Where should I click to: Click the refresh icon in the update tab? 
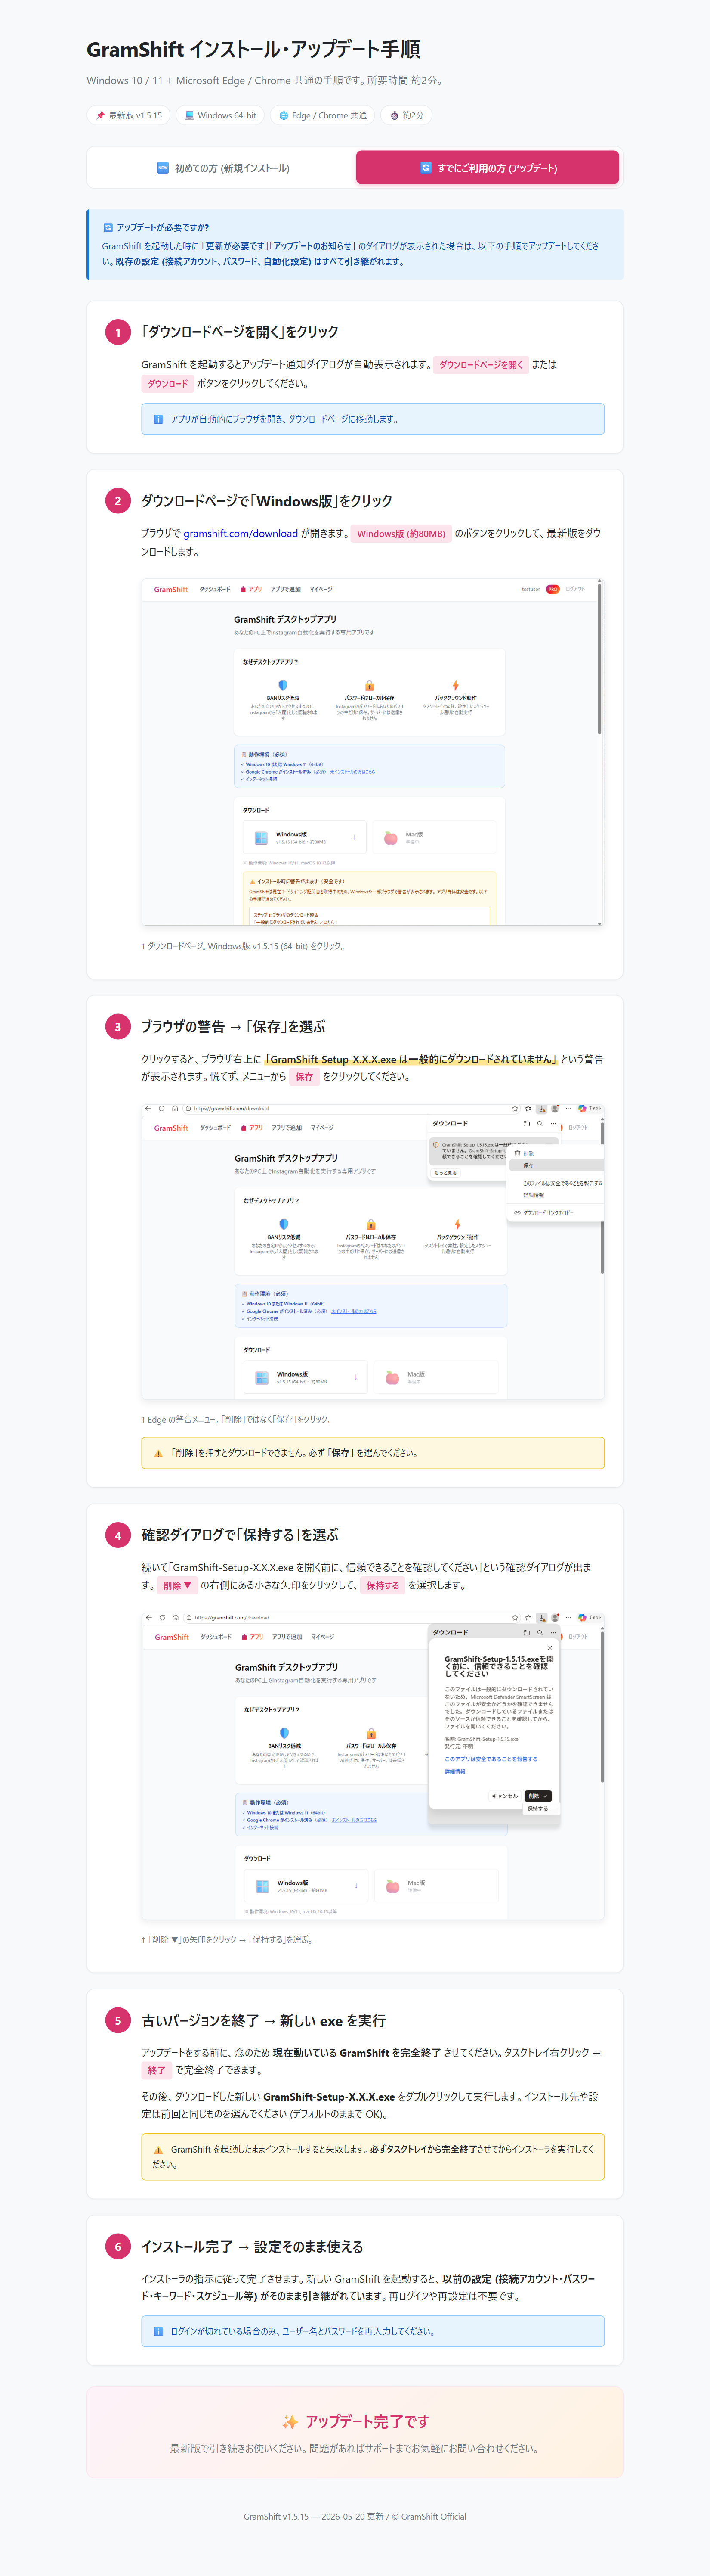[x=426, y=168]
